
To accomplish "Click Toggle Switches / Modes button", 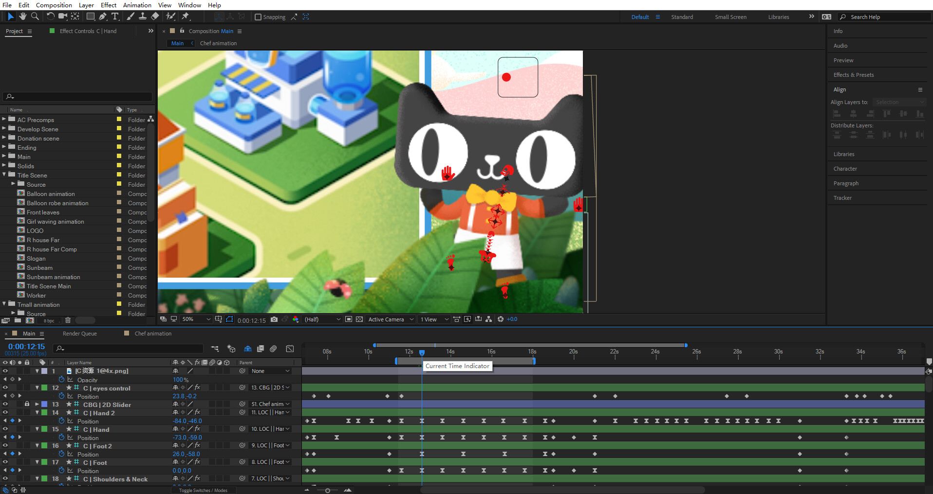I will (x=203, y=491).
